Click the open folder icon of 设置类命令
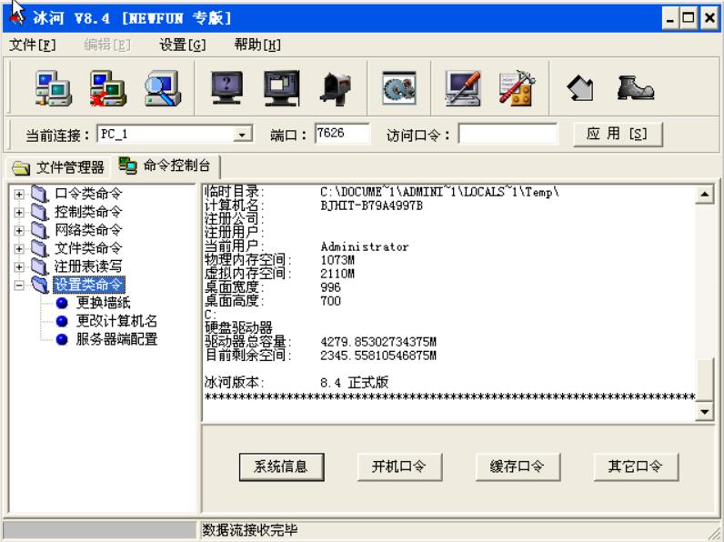The height and width of the screenshot is (542, 724). pyautogui.click(x=40, y=285)
